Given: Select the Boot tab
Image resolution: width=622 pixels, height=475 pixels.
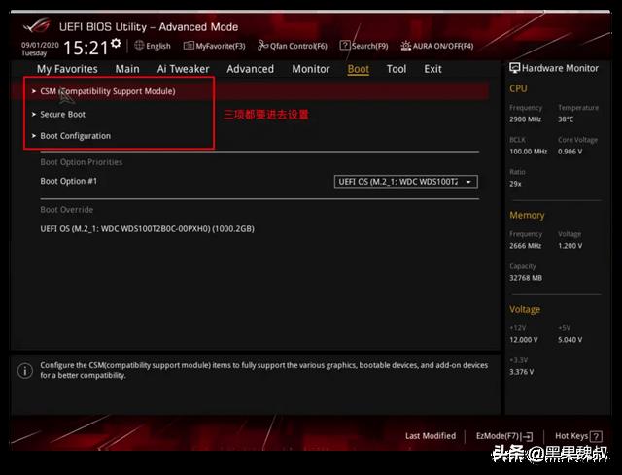Looking at the screenshot, I should 359,69.
